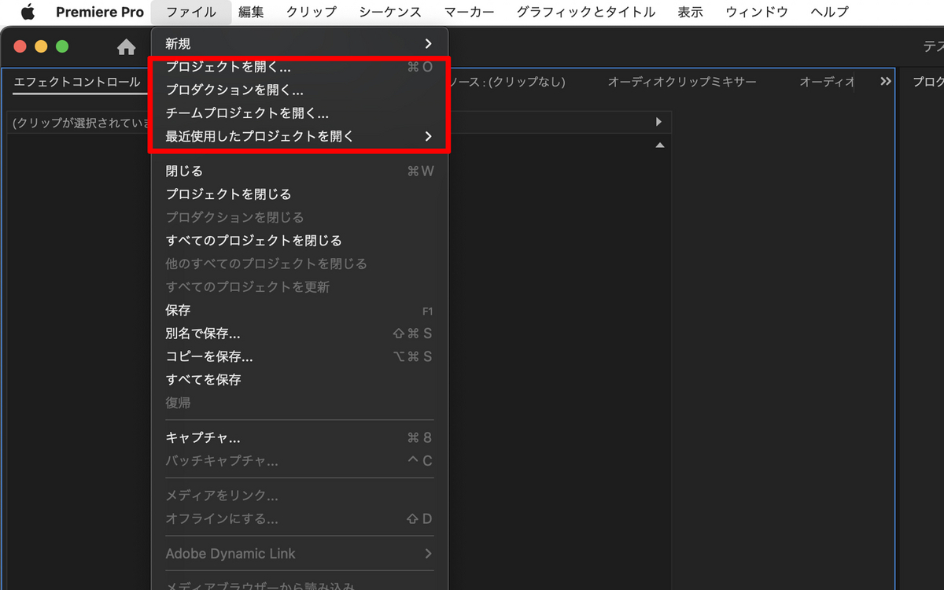
Task: Select 閉じる in the file menu
Action: tap(299, 171)
